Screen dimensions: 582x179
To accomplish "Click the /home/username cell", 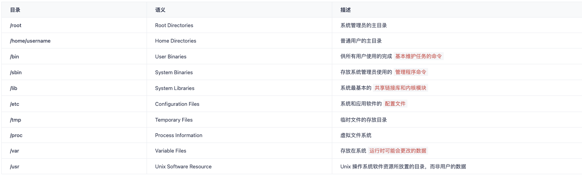I will [30, 41].
